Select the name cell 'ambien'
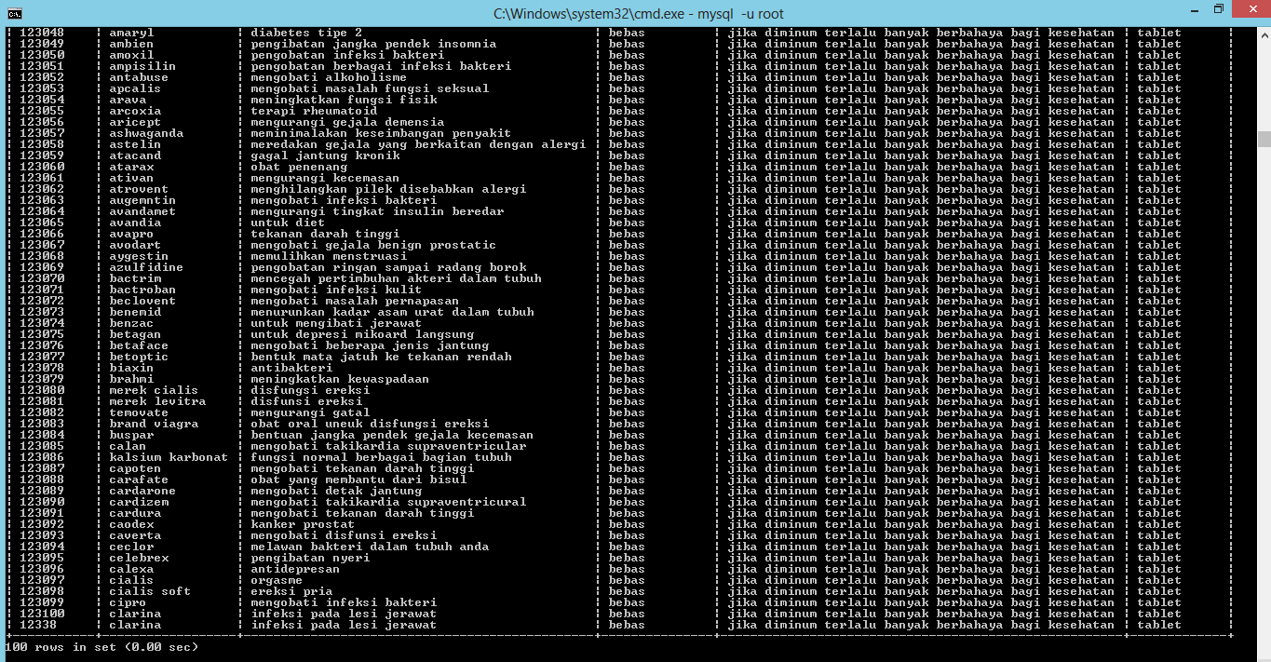 coord(131,44)
